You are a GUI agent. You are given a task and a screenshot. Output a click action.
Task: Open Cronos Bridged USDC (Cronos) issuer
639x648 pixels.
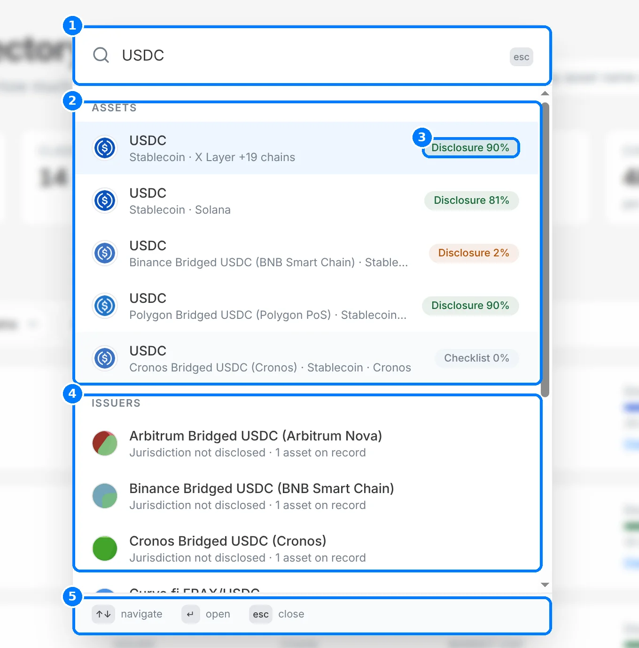(307, 549)
